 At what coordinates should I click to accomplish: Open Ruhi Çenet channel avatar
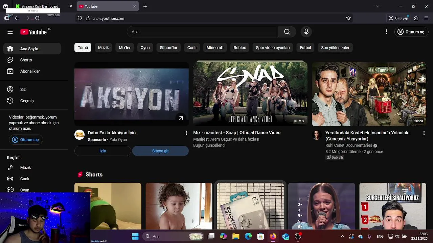point(317,135)
